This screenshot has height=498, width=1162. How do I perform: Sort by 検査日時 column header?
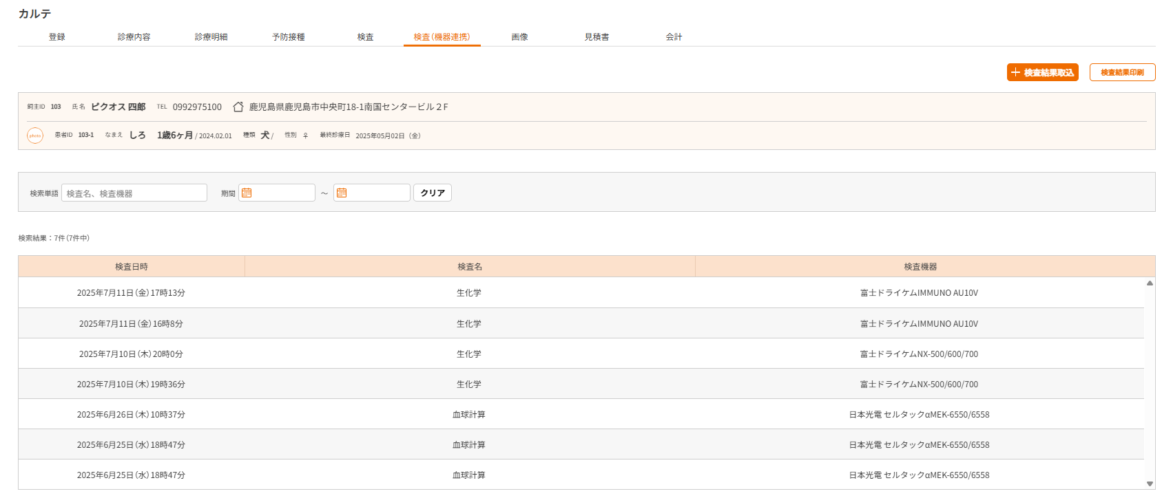point(132,267)
